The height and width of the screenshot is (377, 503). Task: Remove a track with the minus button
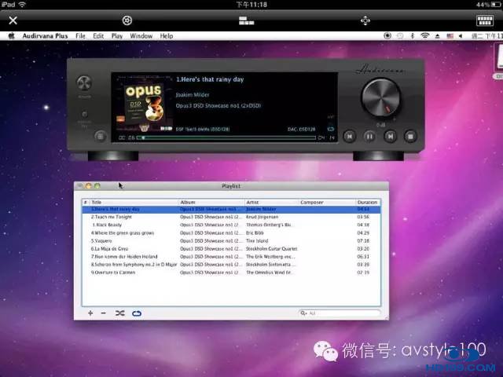coord(103,313)
